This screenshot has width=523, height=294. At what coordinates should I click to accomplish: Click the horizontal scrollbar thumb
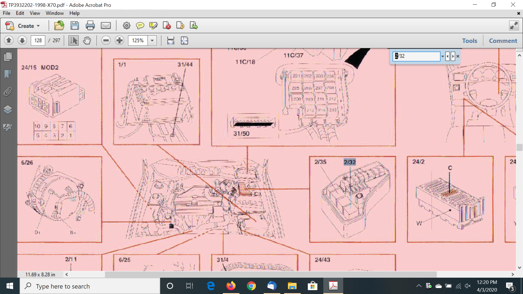pos(270,274)
